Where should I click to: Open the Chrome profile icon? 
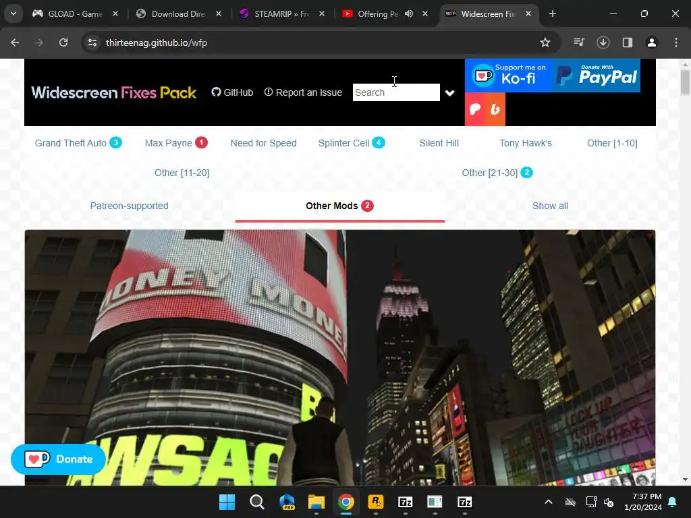tap(652, 42)
